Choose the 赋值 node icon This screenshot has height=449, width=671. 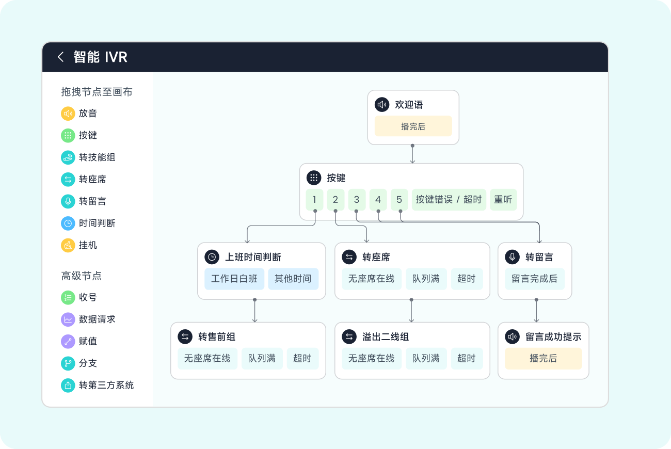point(68,341)
